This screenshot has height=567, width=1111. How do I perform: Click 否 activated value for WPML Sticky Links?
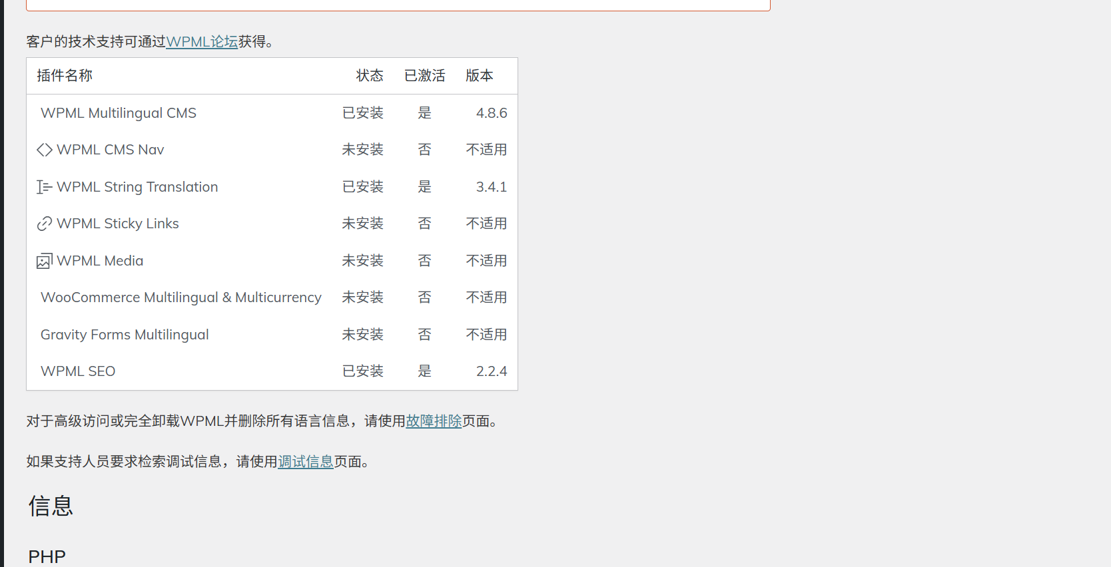(425, 224)
